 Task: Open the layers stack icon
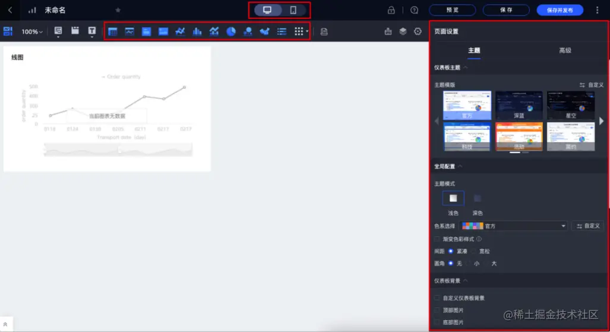(403, 31)
